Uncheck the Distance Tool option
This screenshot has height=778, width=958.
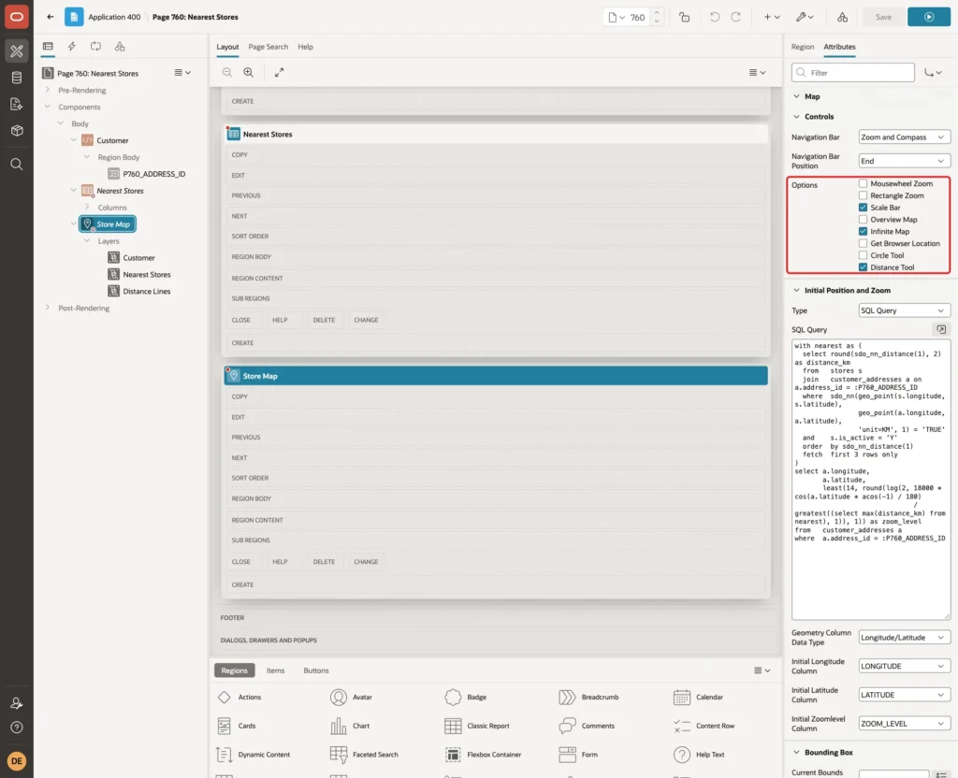863,267
